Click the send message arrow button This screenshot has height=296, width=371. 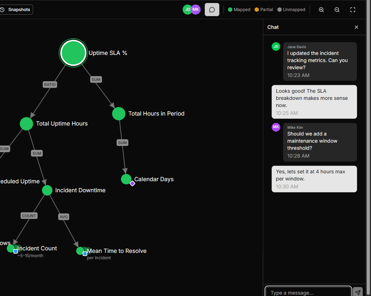[x=358, y=292]
